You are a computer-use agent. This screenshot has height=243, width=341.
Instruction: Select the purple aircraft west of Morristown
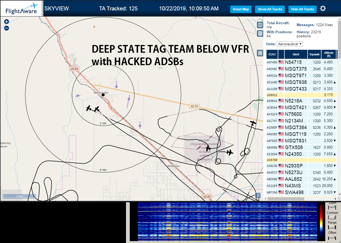(x=78, y=96)
